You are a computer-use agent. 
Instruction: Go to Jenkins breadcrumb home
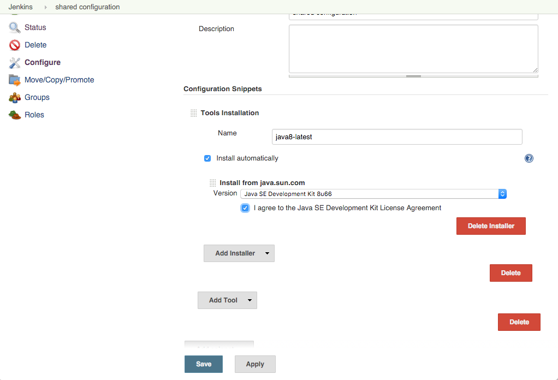coord(20,7)
